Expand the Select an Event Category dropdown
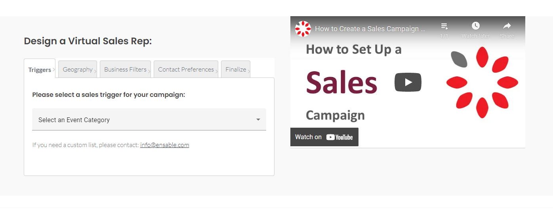This screenshot has width=553, height=219. click(149, 120)
